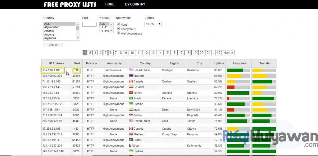Click the United States flag in the Dearborn row
Screen dimensions: 318x156
point(131,70)
